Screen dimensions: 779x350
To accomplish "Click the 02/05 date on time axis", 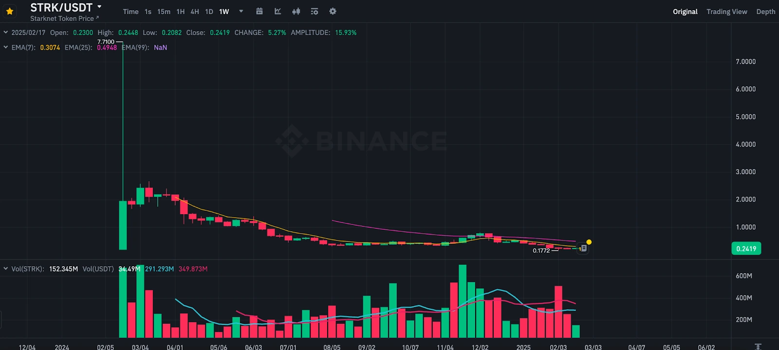I will point(105,347).
